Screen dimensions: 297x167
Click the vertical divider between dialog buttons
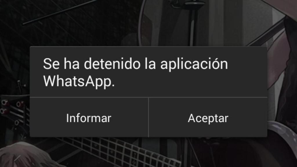148,117
